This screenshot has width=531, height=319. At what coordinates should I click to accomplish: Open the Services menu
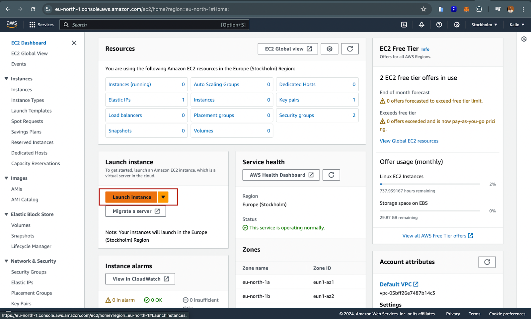[41, 25]
